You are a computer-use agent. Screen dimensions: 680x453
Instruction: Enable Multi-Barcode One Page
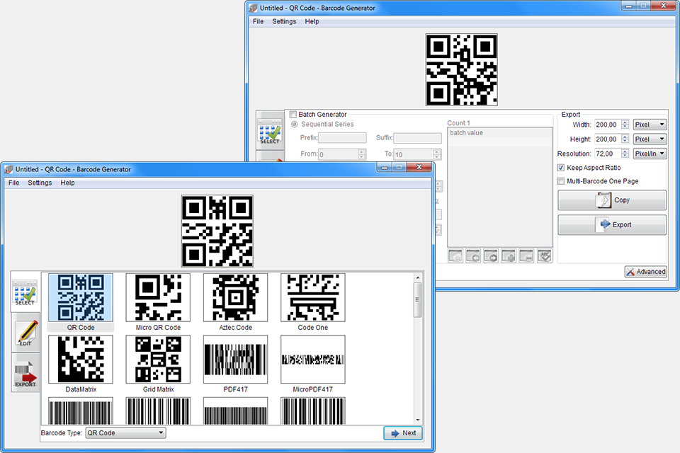[x=560, y=181]
